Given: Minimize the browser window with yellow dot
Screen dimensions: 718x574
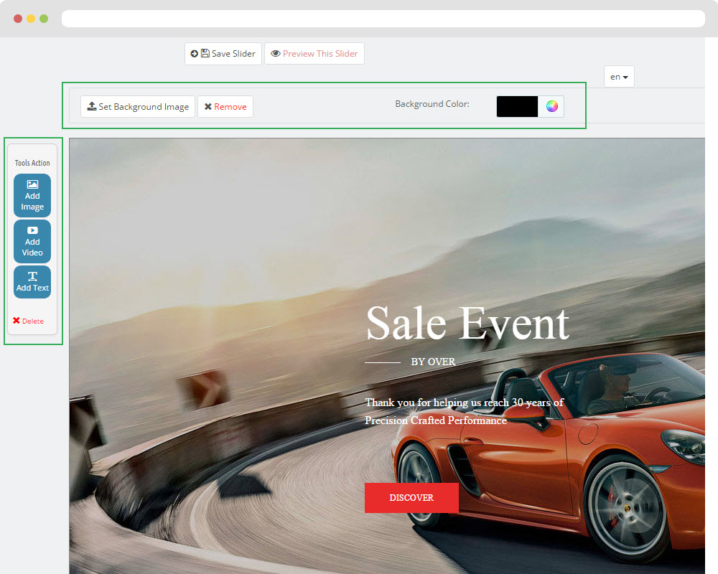Looking at the screenshot, I should [31, 19].
